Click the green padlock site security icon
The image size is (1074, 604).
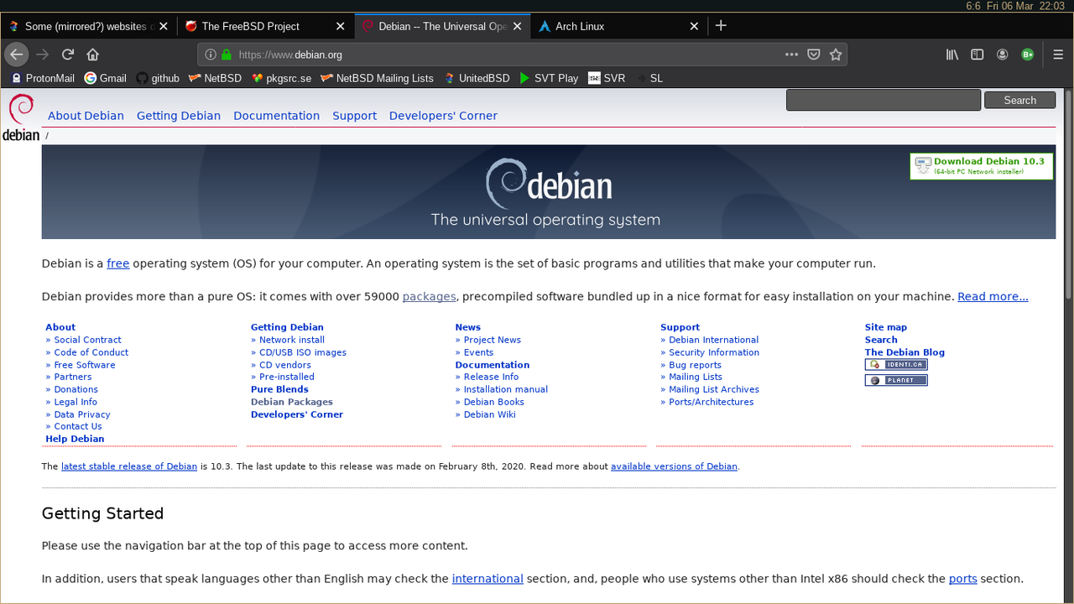(226, 55)
